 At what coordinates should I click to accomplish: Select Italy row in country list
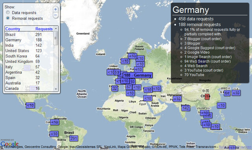pyautogui.click(x=29, y=67)
